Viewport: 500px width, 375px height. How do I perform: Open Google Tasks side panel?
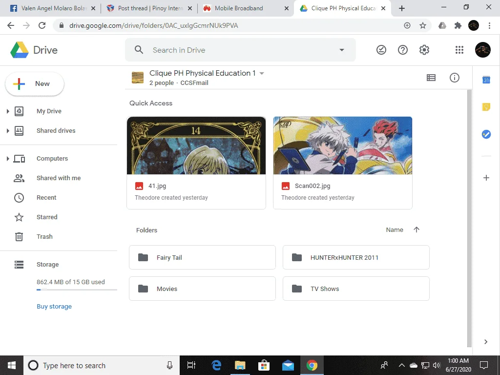486,134
